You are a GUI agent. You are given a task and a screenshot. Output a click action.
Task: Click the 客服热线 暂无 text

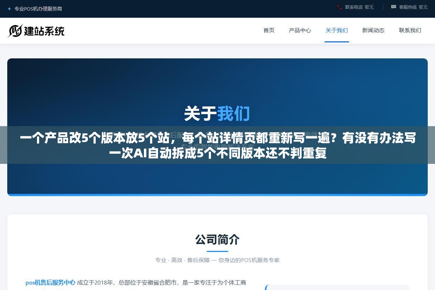tap(413, 7)
